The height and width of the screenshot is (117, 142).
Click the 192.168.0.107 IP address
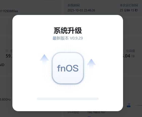coord(96,112)
